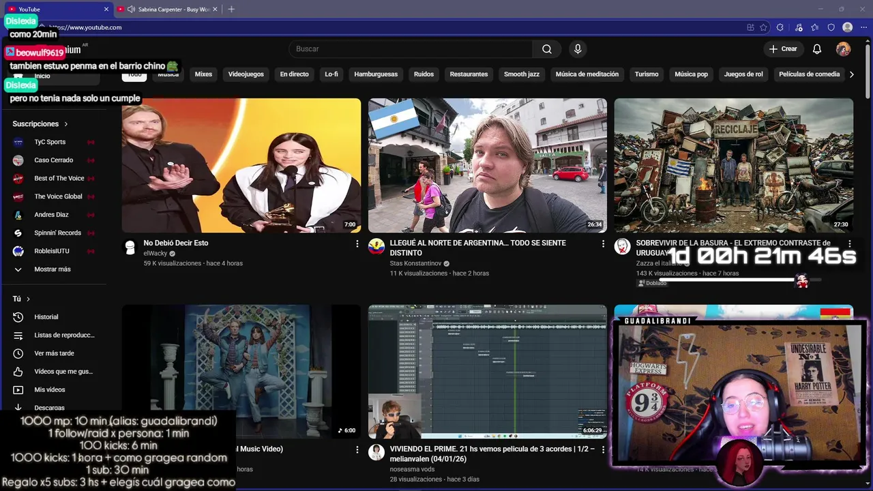The width and height of the screenshot is (873, 491).
Task: Open options for VIVIENDO EL PRIME video
Action: [603, 450]
